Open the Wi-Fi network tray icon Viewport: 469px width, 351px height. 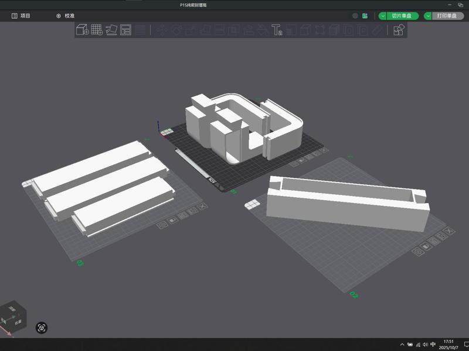[418, 345]
